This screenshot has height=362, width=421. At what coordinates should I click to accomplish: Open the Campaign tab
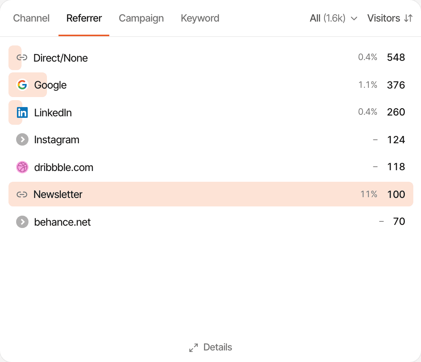click(x=141, y=18)
